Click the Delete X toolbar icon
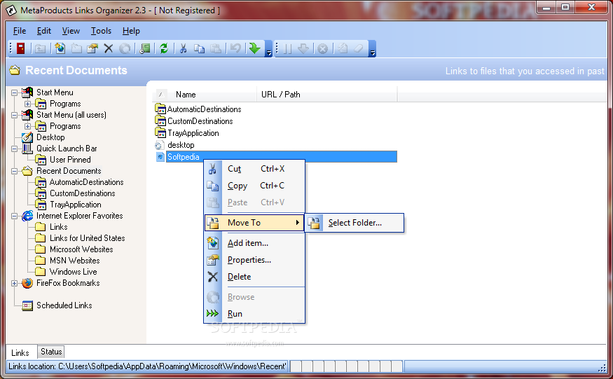 [109, 48]
